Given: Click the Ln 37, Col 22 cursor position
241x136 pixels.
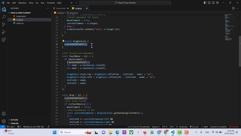Looking at the screenshot, I should (139, 127).
